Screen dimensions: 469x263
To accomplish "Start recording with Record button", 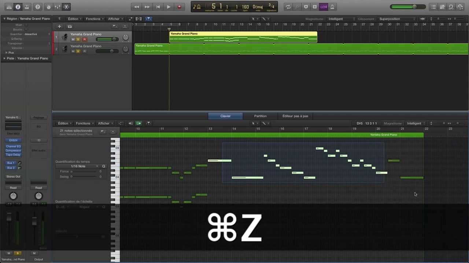I will tap(179, 7).
